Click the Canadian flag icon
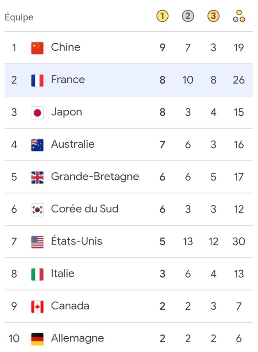This screenshot has height=352, width=258. [37, 307]
